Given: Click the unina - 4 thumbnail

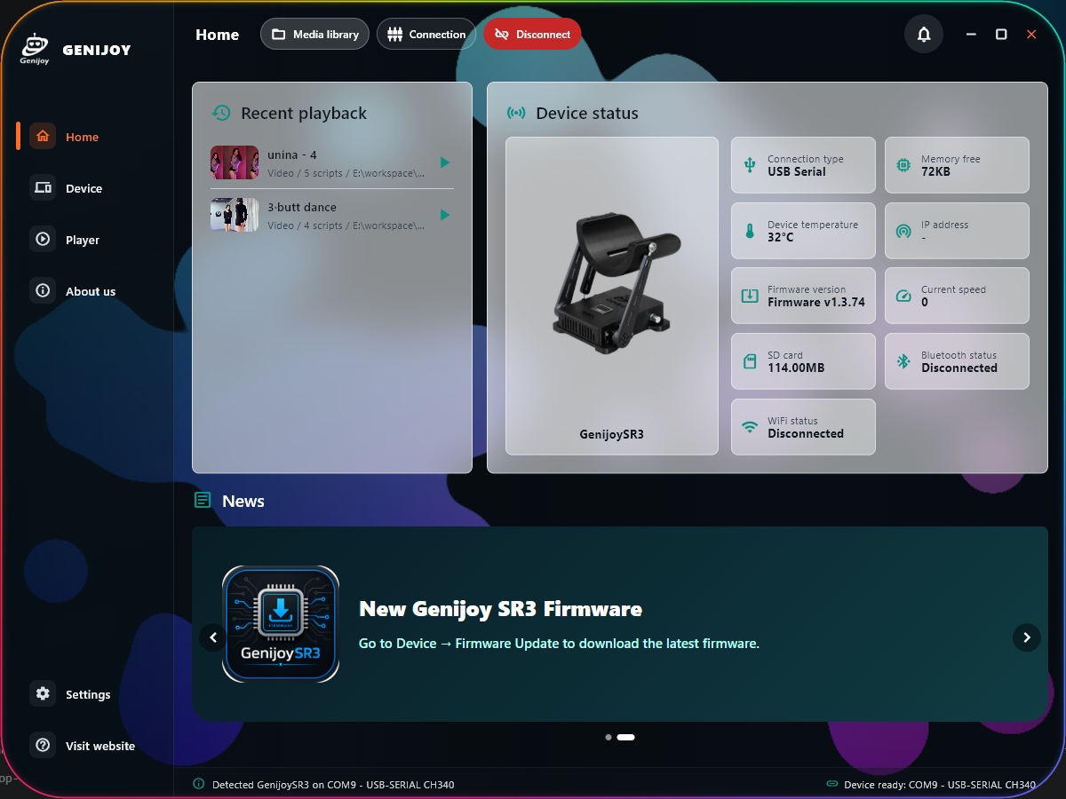Looking at the screenshot, I should (x=235, y=162).
